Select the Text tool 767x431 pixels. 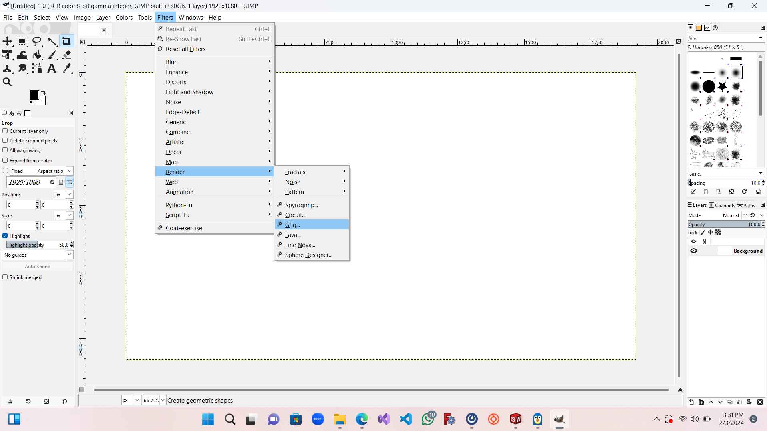(x=52, y=69)
